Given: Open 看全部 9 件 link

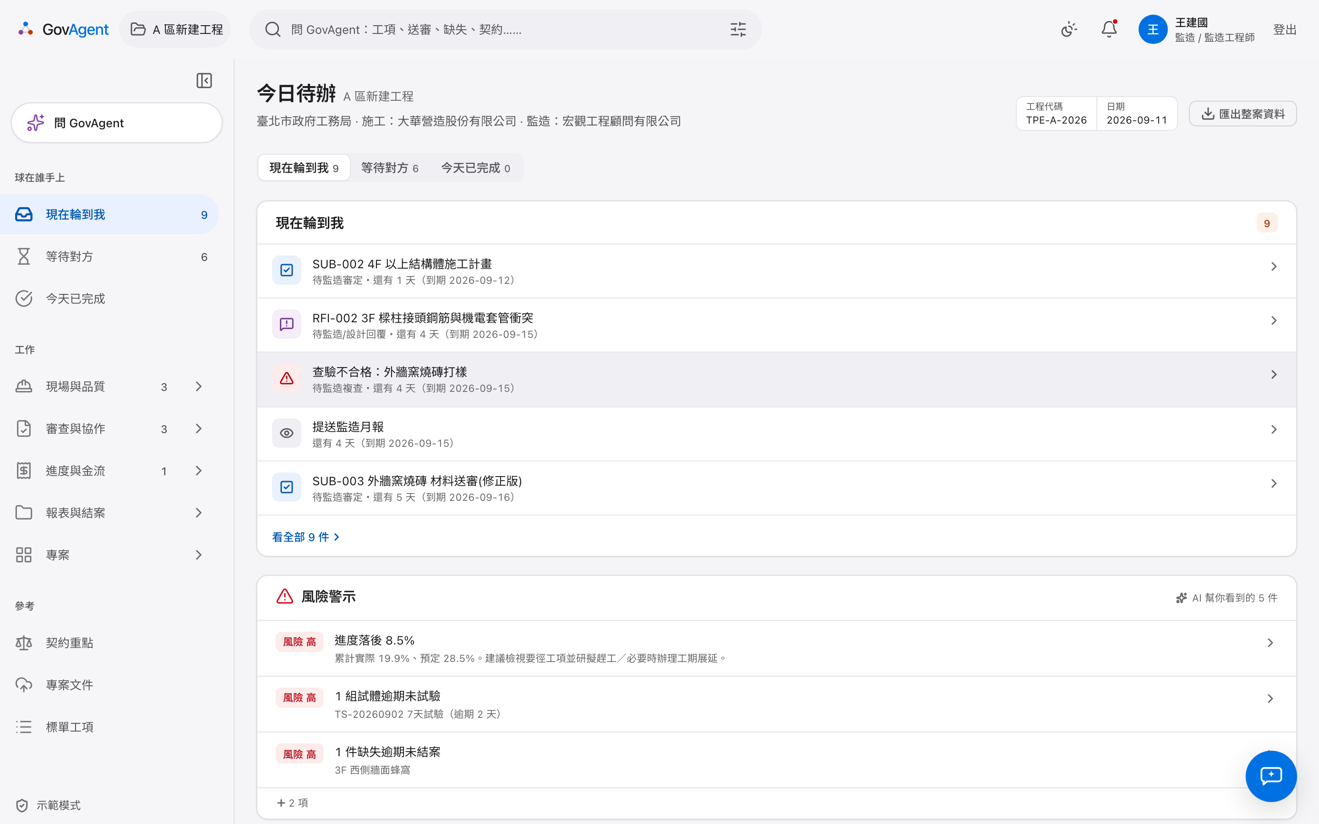Looking at the screenshot, I should (306, 537).
